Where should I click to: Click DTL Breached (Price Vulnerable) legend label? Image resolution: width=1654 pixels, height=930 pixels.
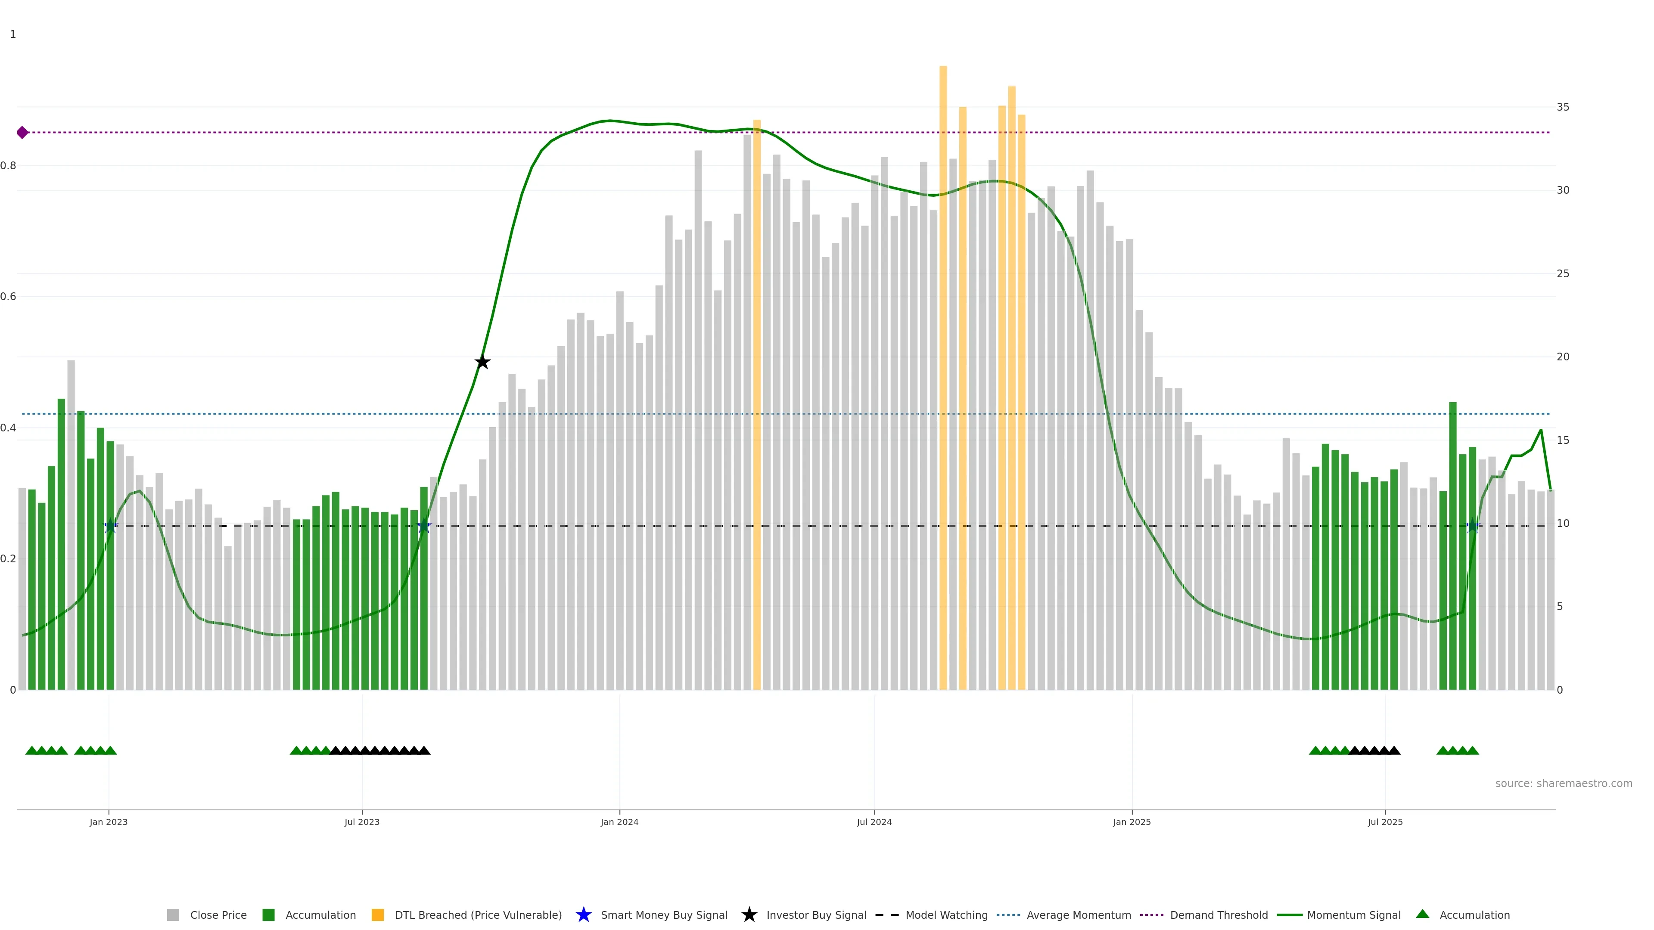478,914
